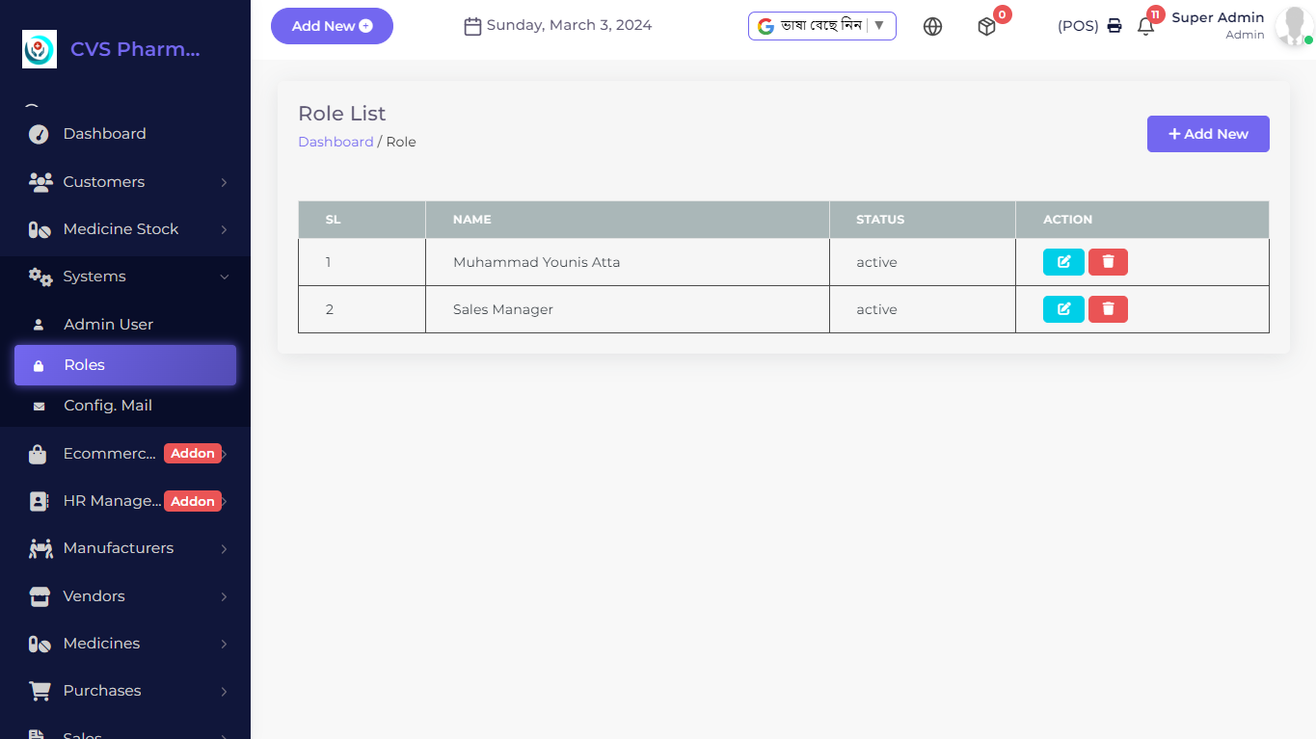The image size is (1316, 739).
Task: Collapse the Systems sidebar section
Action: pos(125,277)
